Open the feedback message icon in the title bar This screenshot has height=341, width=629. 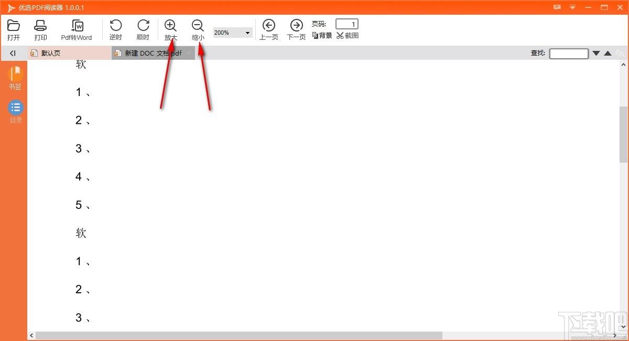[x=558, y=7]
